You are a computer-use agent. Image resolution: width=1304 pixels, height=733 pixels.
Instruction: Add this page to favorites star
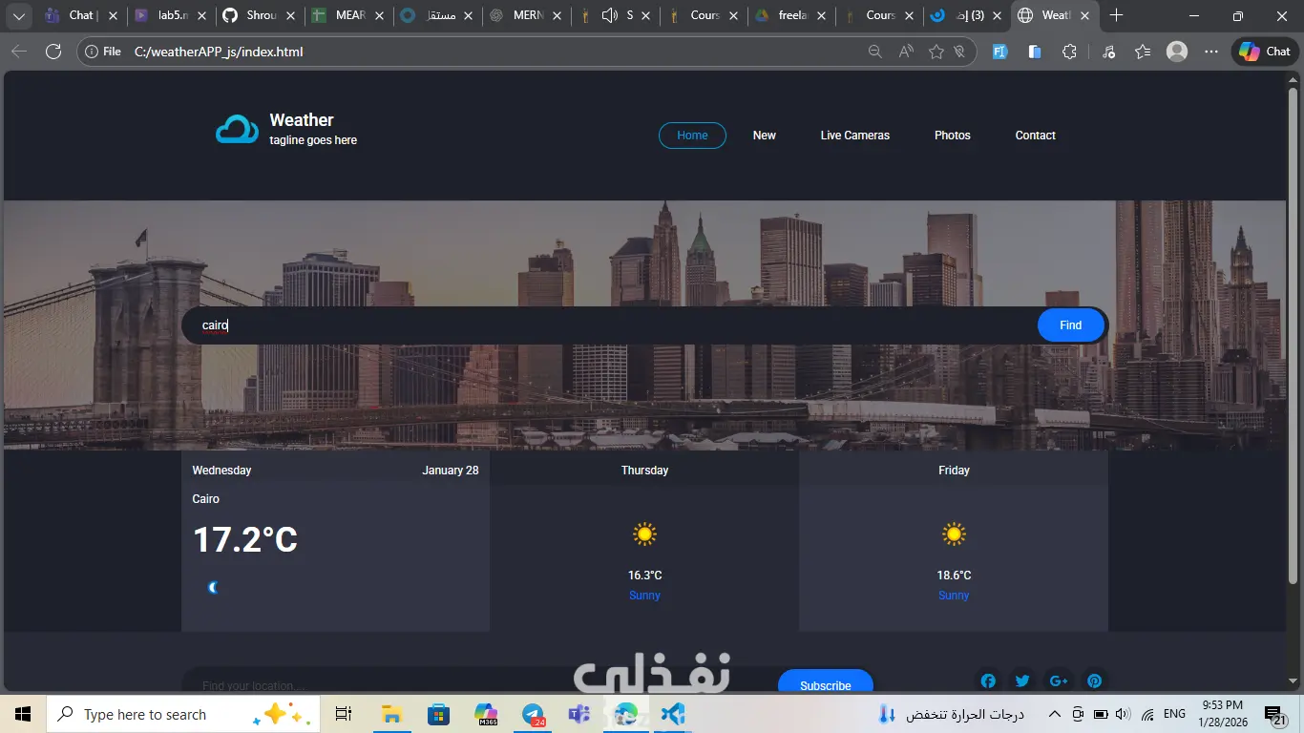(x=936, y=52)
